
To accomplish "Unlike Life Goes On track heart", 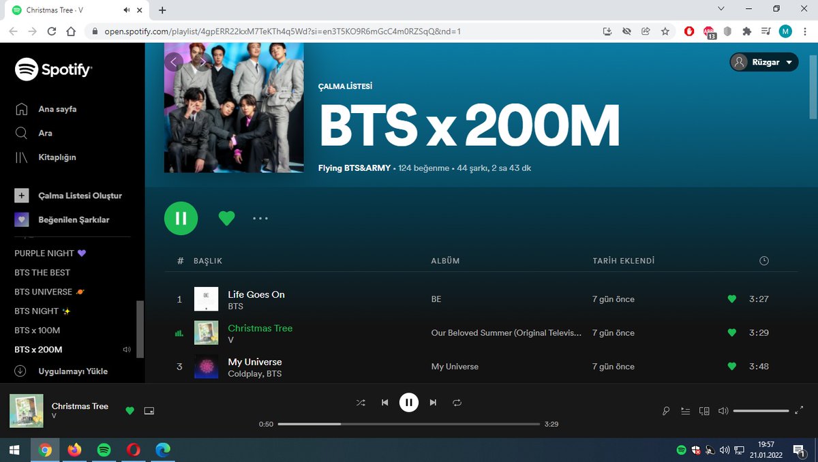I will click(x=732, y=299).
